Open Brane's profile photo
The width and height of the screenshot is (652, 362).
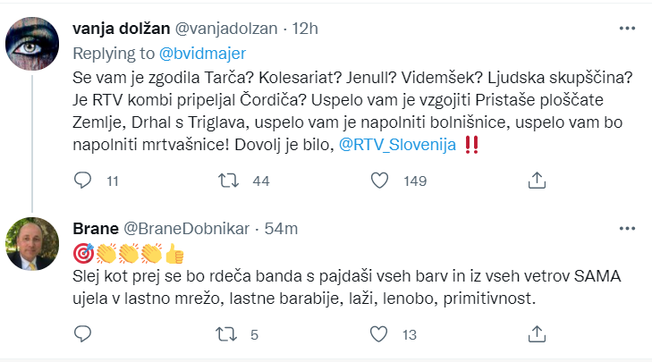coord(32,244)
